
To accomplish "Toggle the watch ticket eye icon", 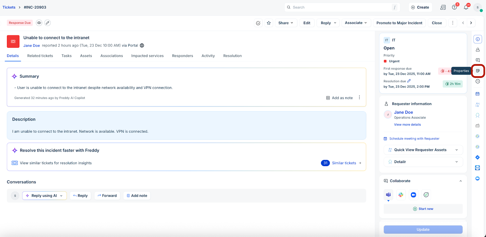I will 39,23.
